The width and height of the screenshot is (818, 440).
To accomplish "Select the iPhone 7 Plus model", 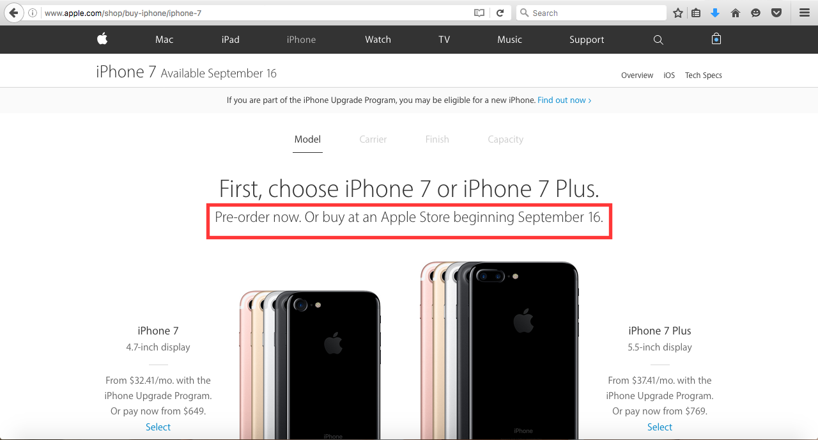I will tap(660, 427).
